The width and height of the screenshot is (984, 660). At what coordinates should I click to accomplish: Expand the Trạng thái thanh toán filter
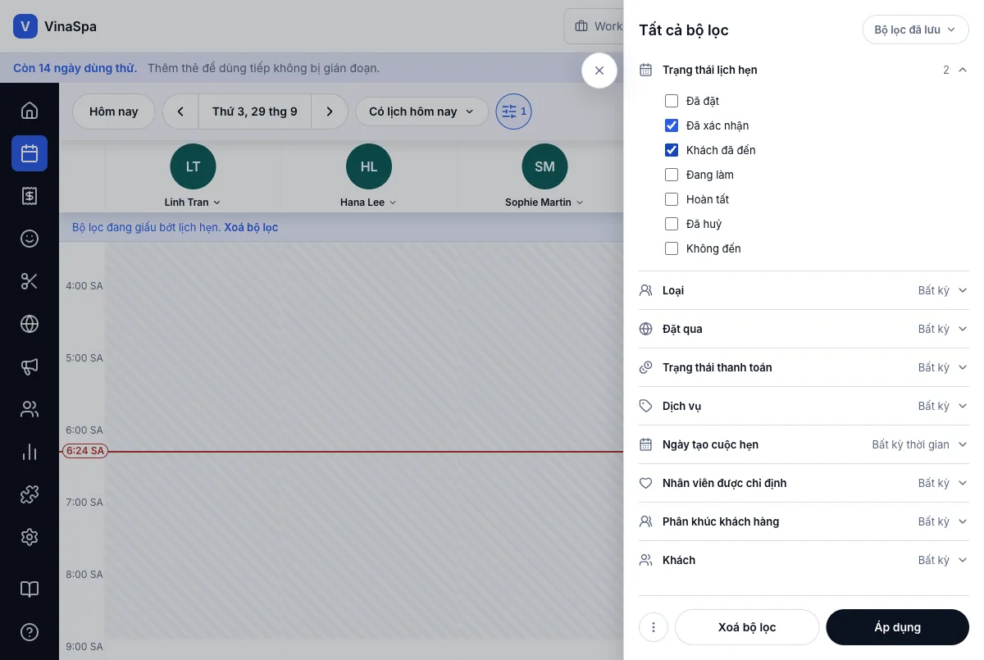coord(804,367)
